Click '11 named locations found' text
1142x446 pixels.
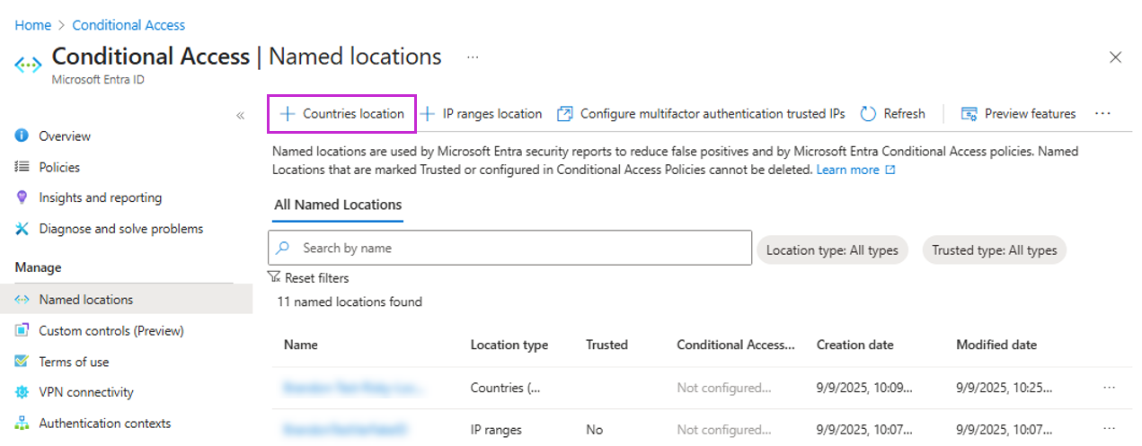coord(350,302)
